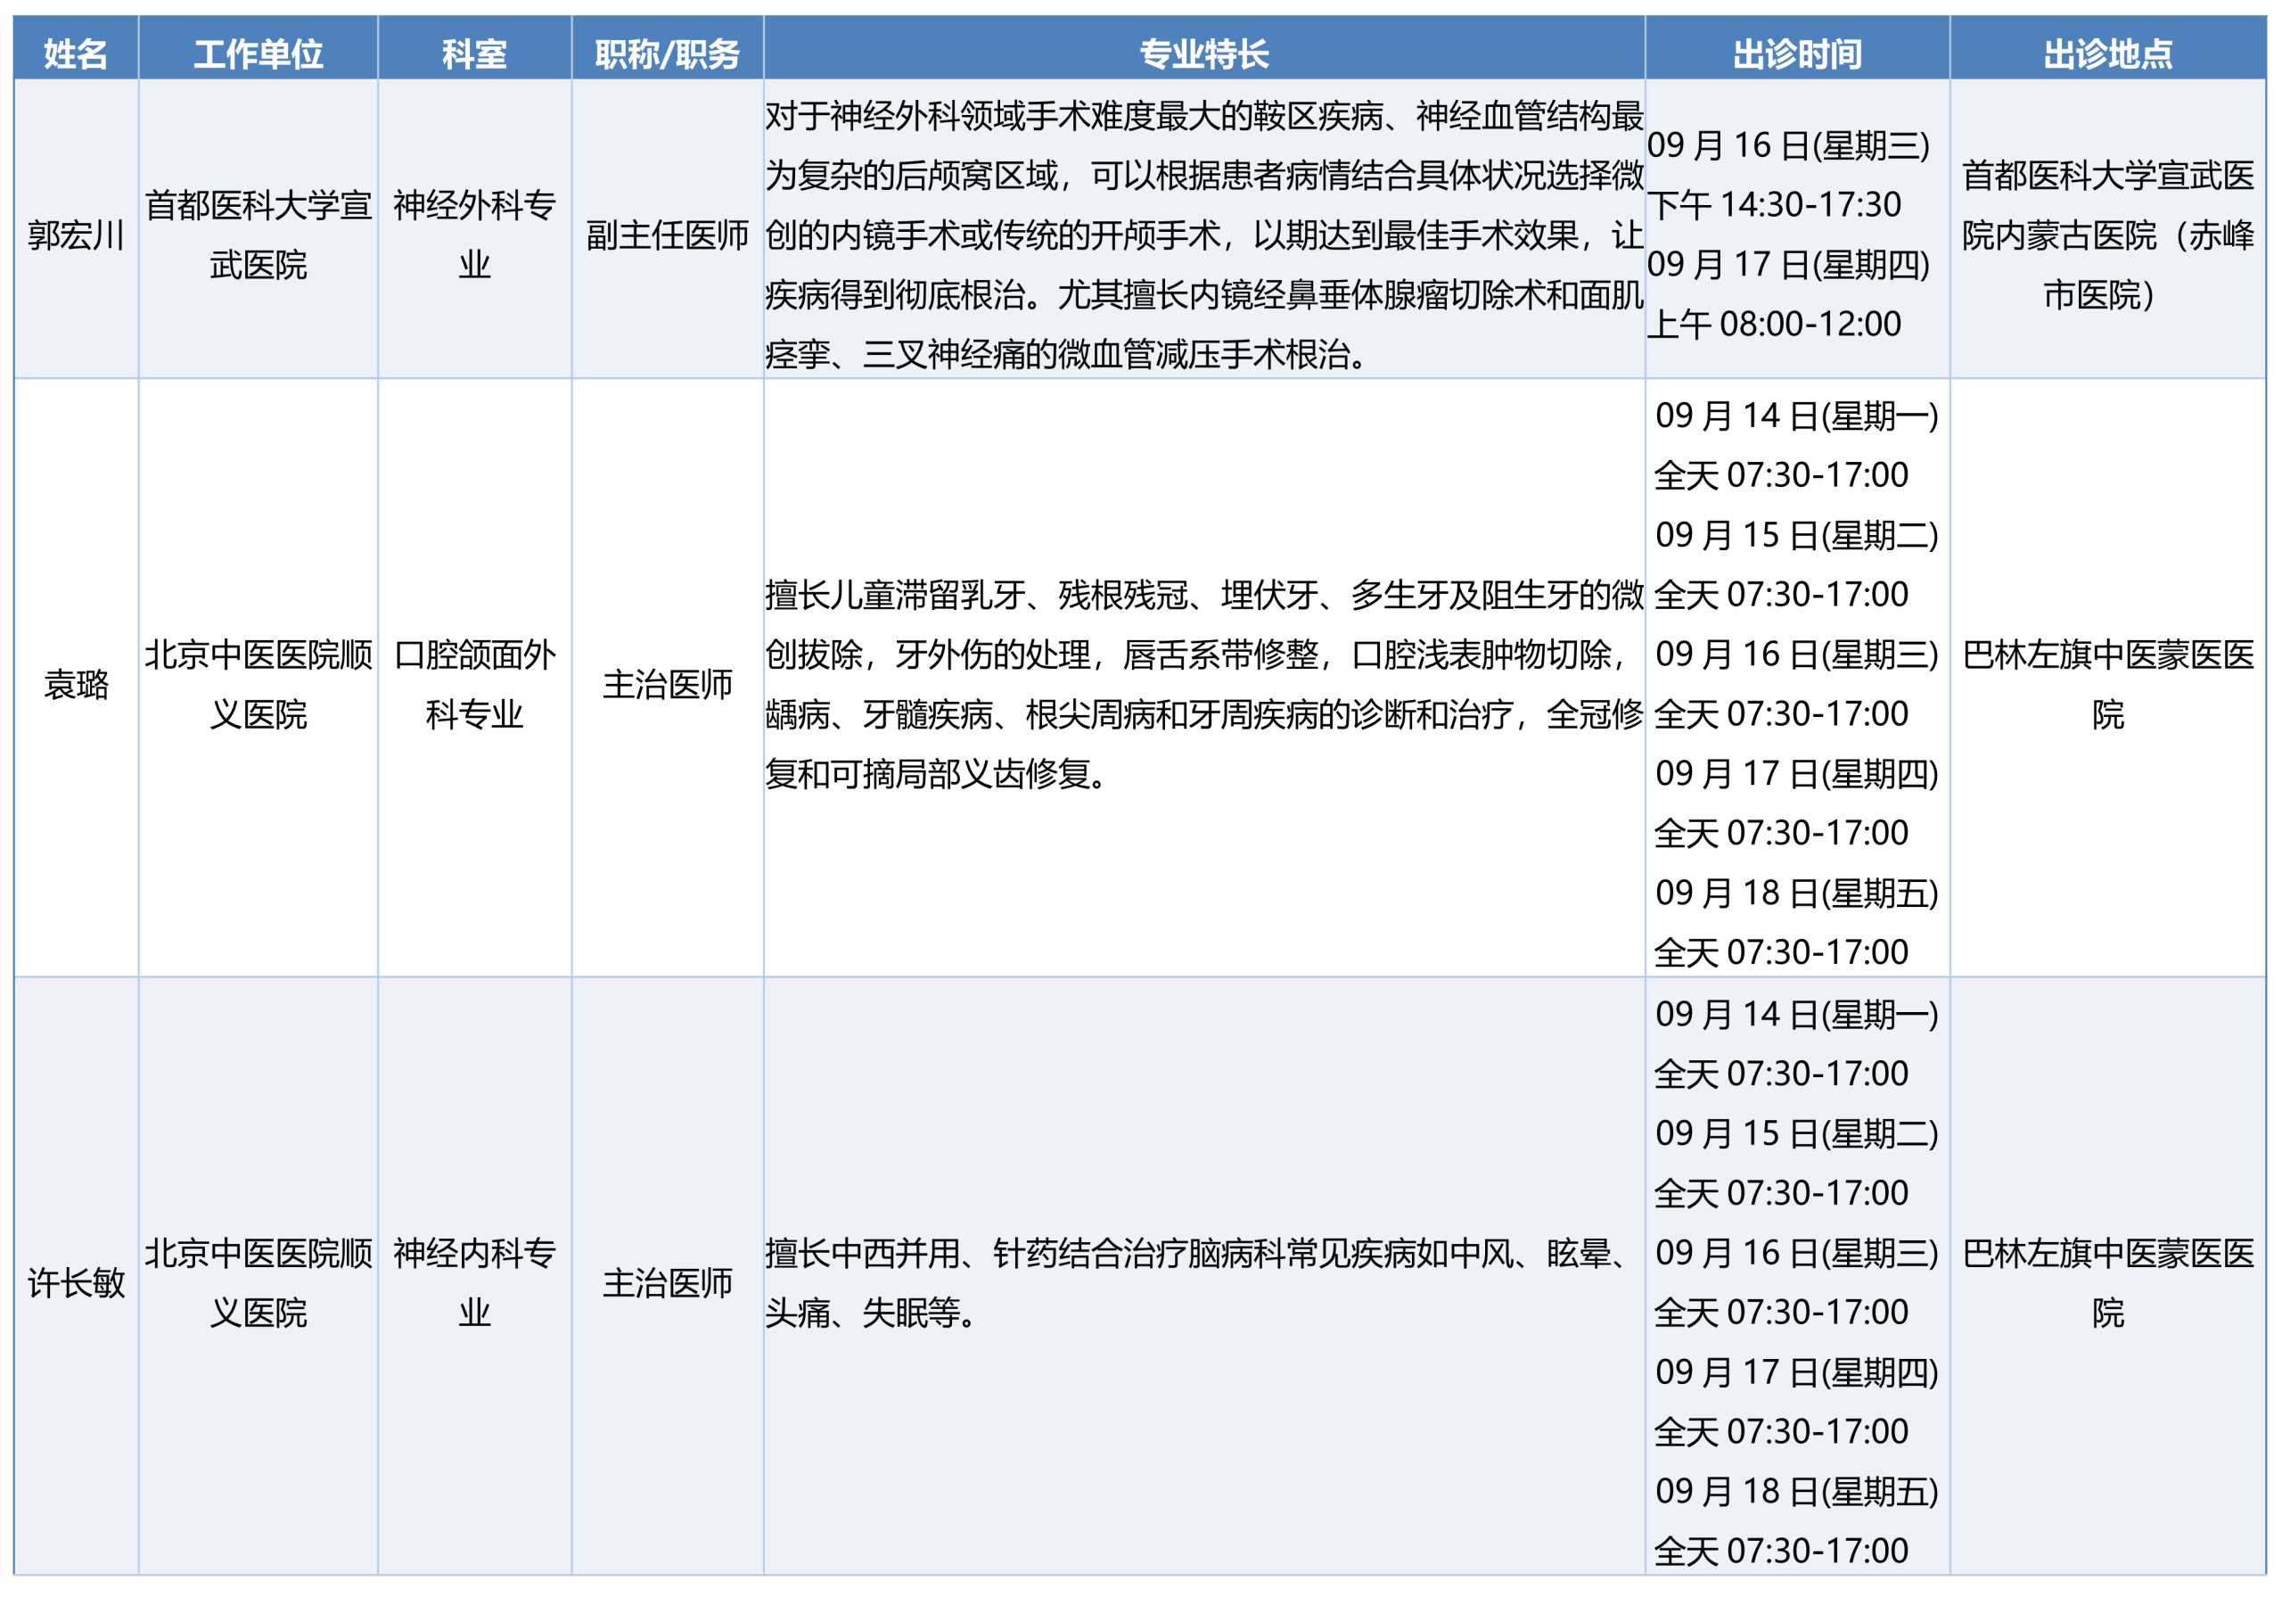Click the 赤峰市医院 location cell
The image size is (2282, 1614).
click(x=2107, y=235)
